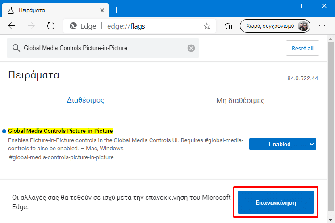Switch to the Μη διαθέσιμες tab
Viewport: 335px width, 223px height.
(x=240, y=100)
